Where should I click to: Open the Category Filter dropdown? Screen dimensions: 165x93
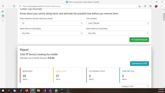coord(134,86)
